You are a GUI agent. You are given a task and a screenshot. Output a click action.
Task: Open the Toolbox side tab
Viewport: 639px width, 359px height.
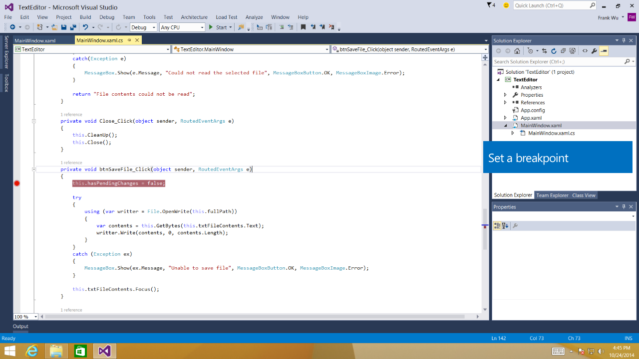coord(6,83)
